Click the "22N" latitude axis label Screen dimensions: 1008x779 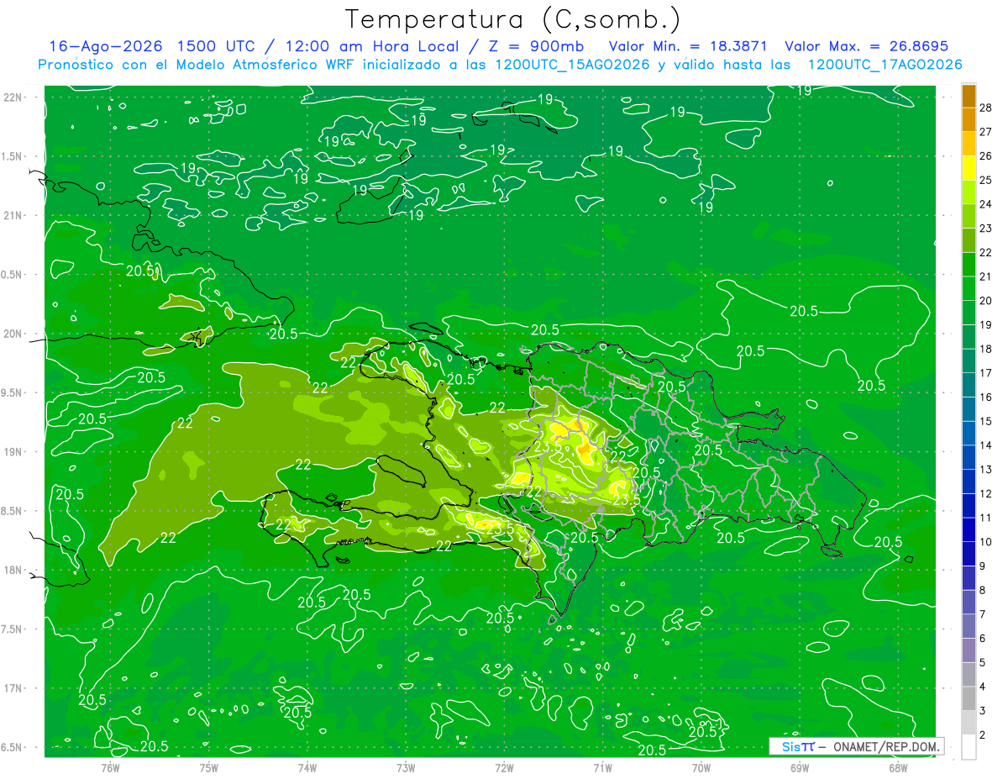click(x=13, y=97)
